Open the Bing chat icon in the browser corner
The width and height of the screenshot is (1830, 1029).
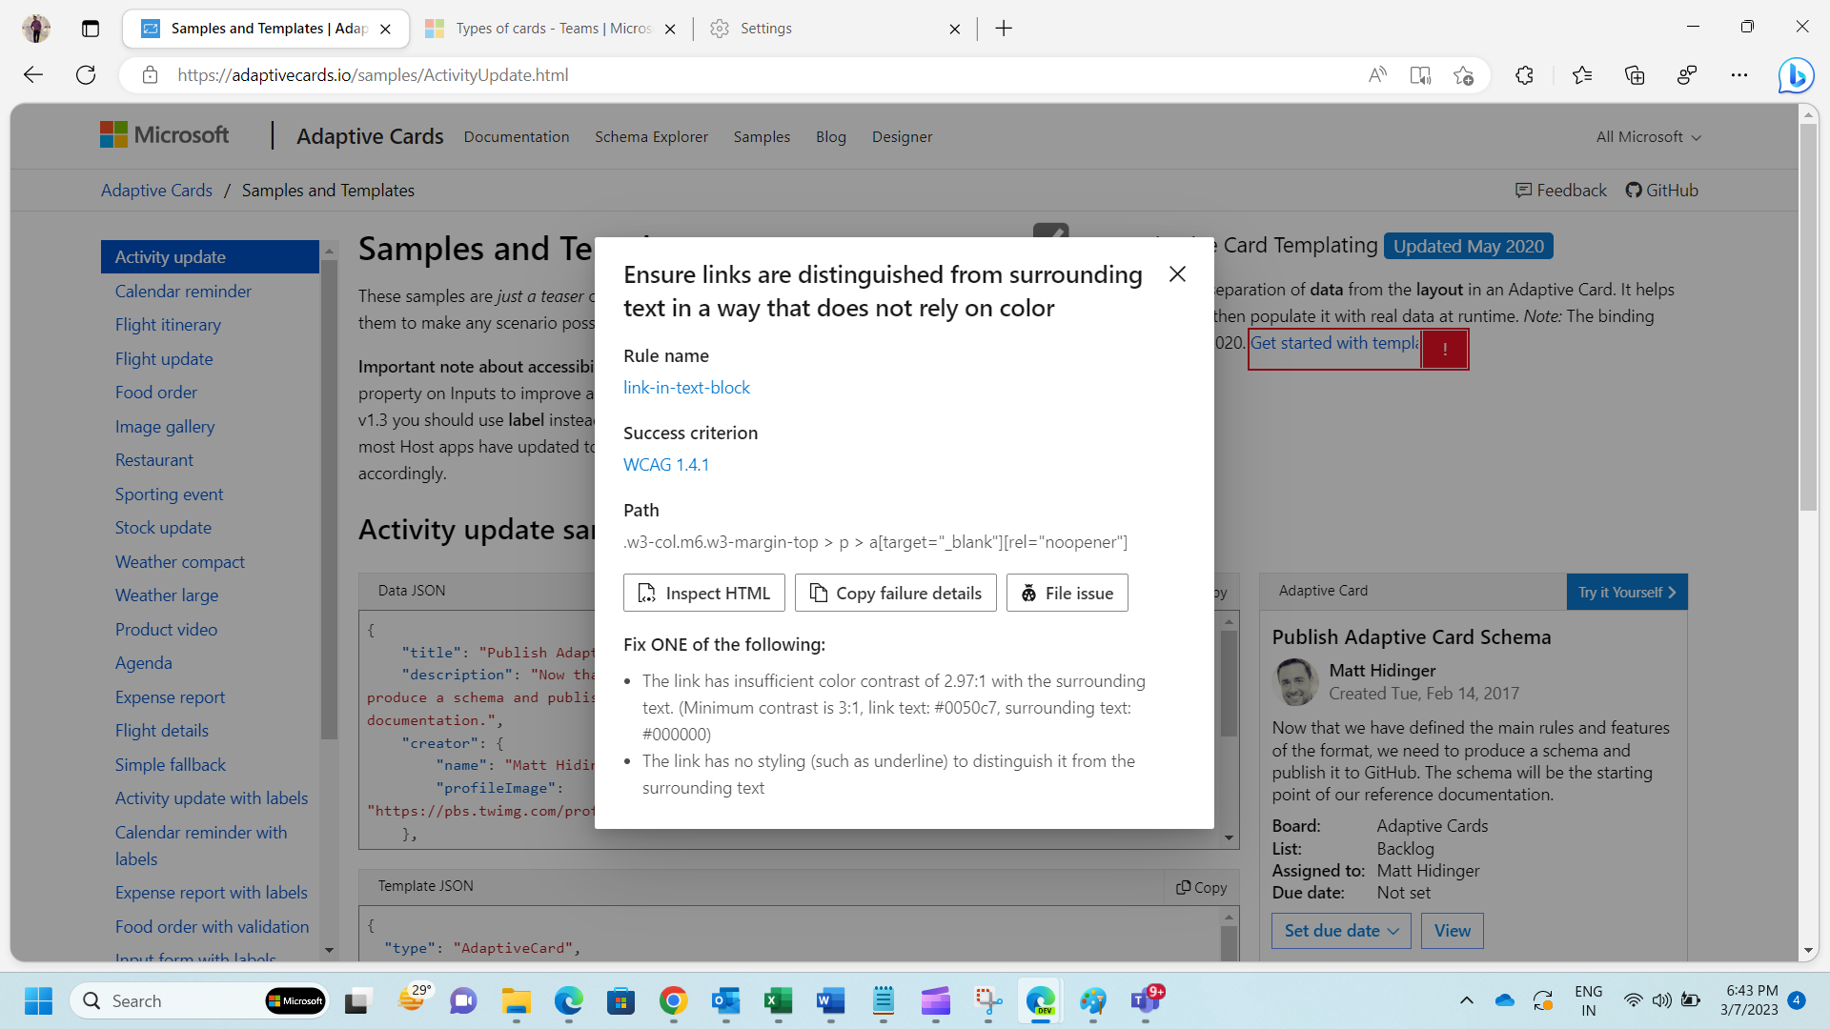tap(1796, 75)
